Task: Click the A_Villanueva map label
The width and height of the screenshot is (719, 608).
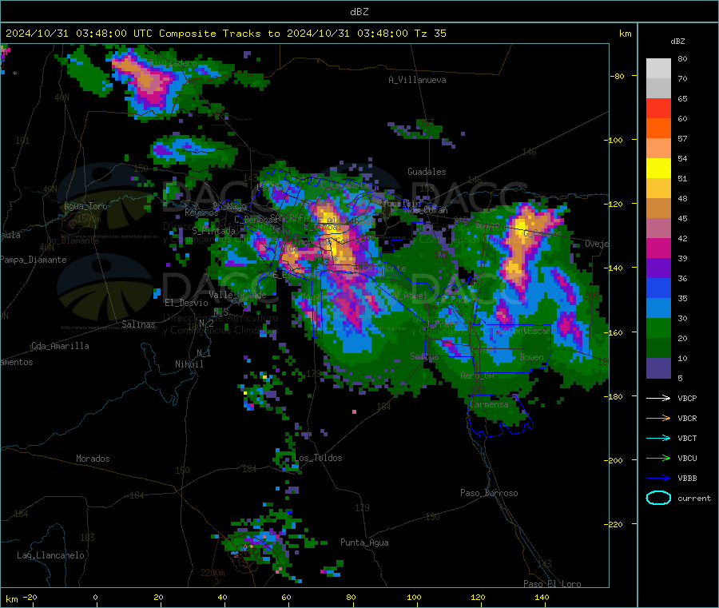Action: coord(417,80)
